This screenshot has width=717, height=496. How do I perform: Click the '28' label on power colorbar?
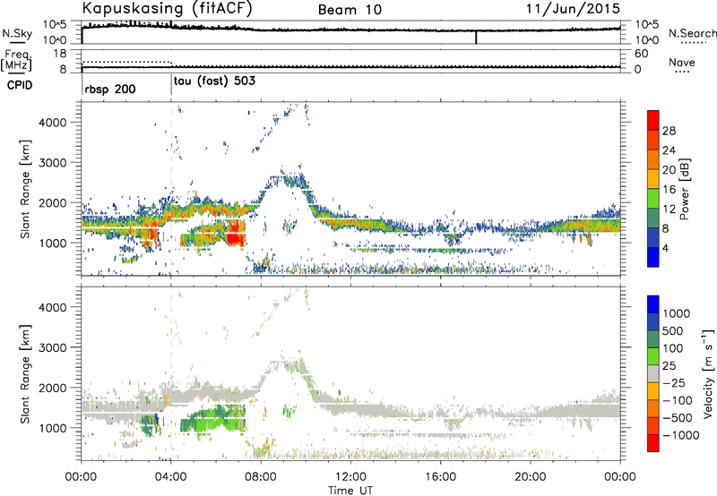pyautogui.click(x=669, y=131)
